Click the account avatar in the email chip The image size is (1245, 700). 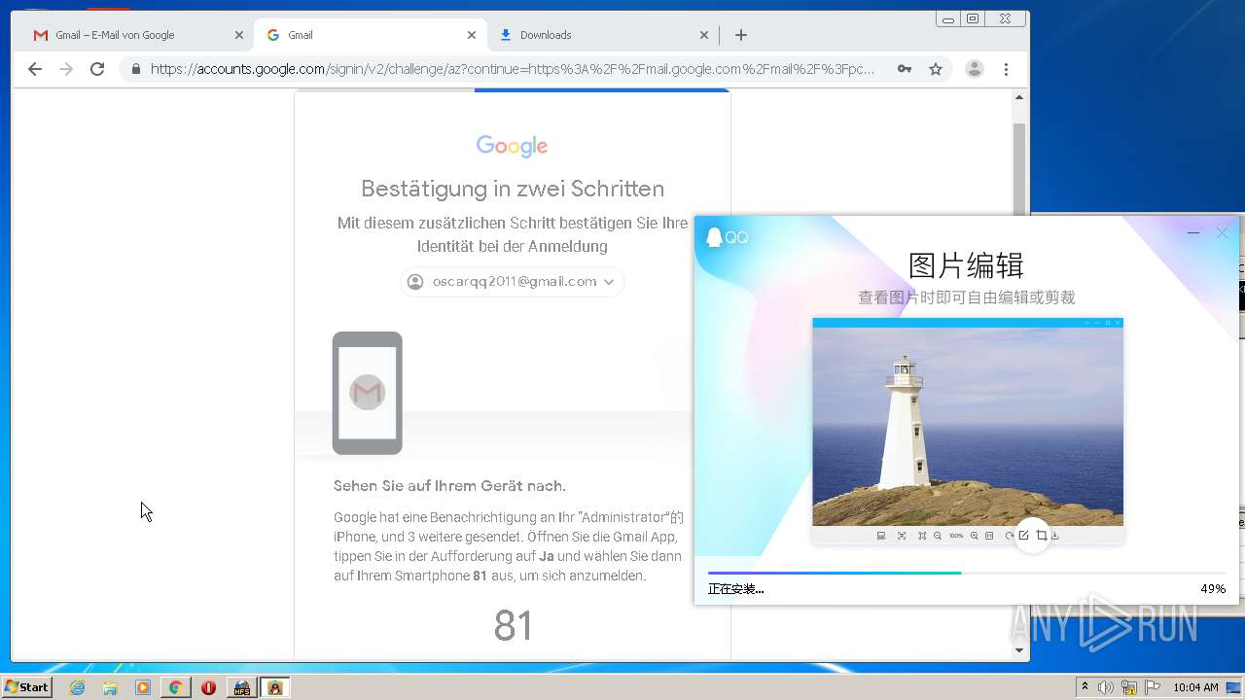click(x=415, y=282)
